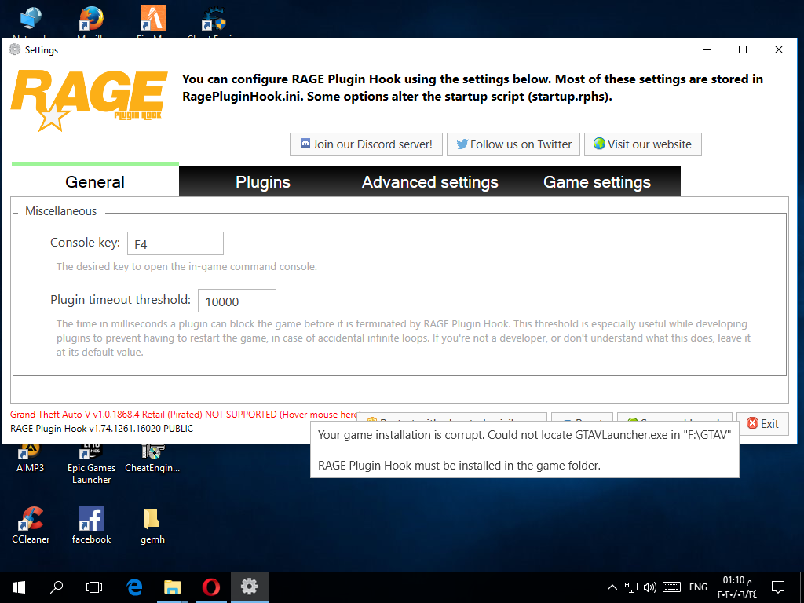Click the Plugin timeout threshold field

(x=237, y=301)
